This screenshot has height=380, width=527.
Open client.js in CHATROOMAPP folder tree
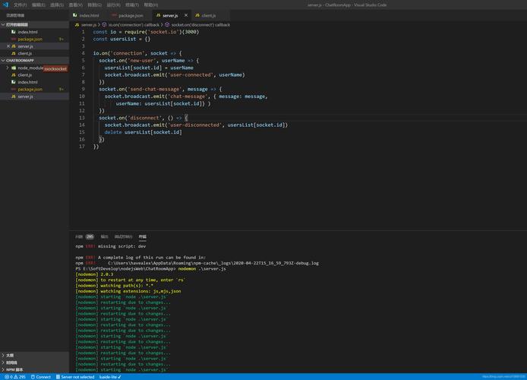(x=34, y=75)
